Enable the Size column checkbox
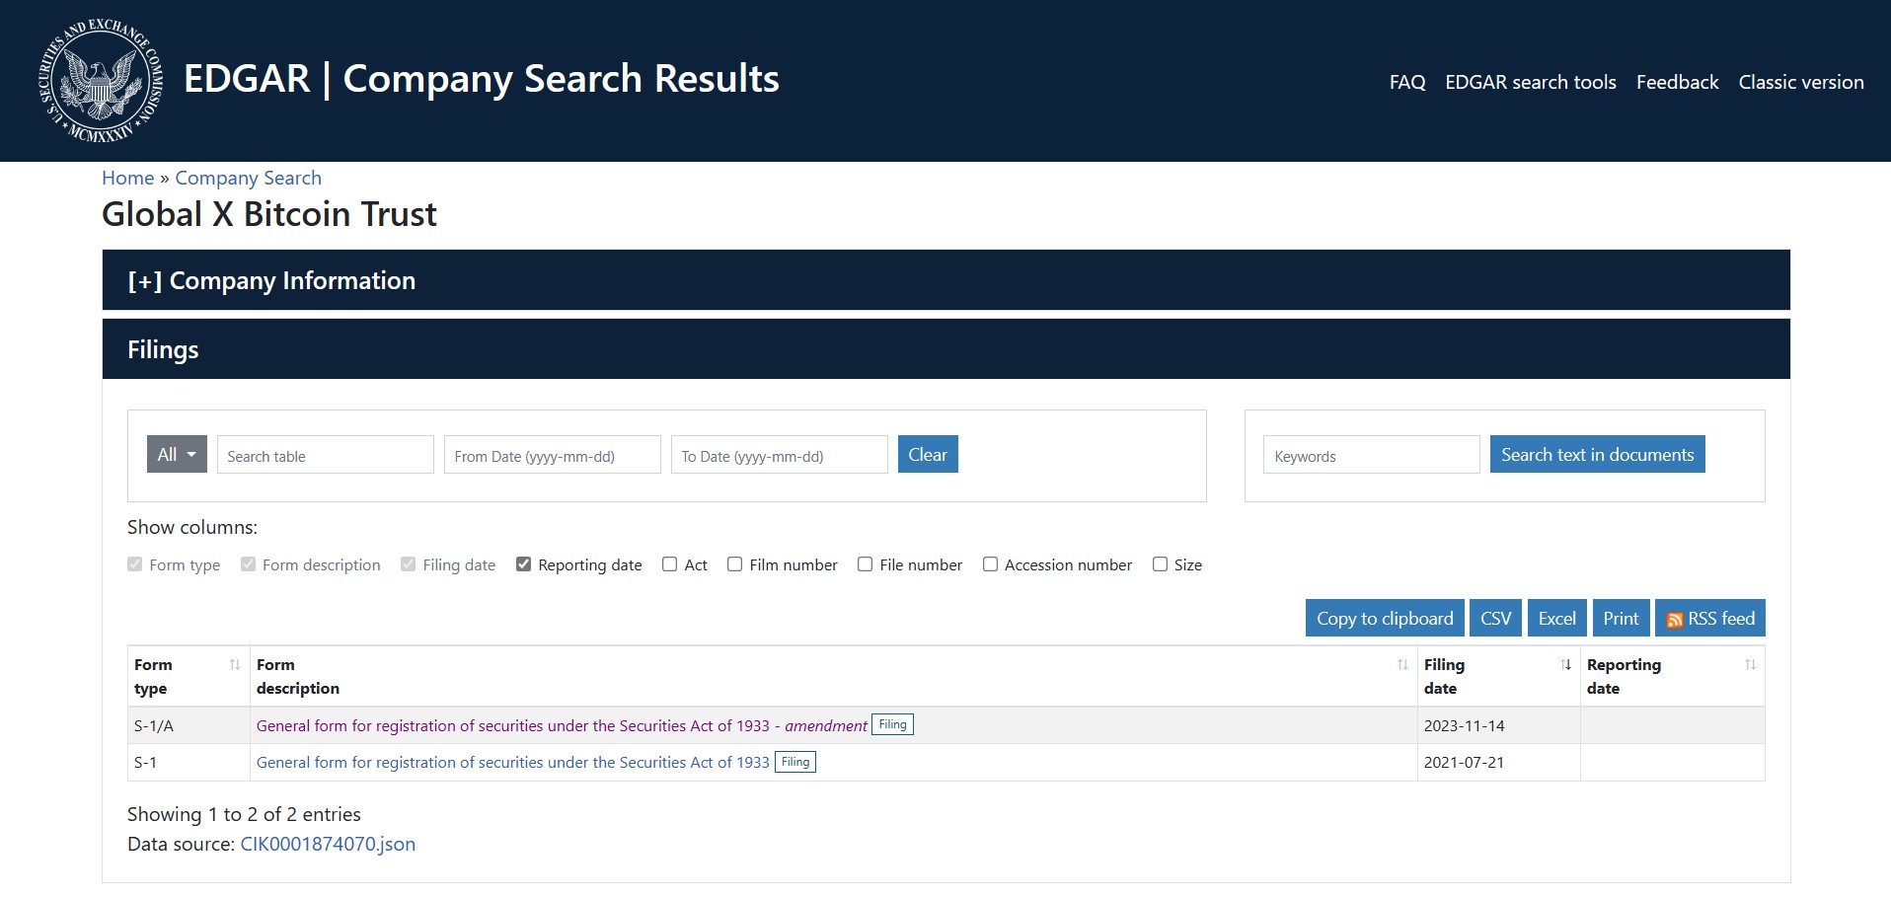This screenshot has width=1891, height=898. pyautogui.click(x=1161, y=564)
